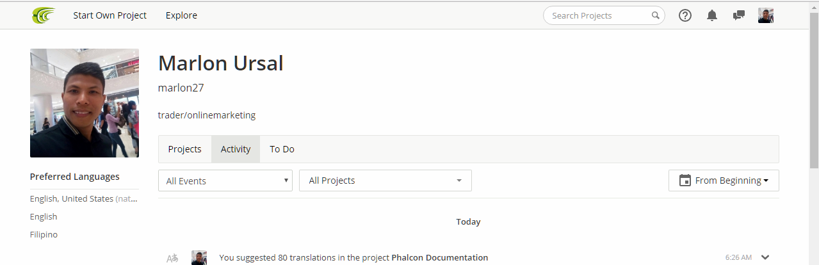Open the notifications bell
The width and height of the screenshot is (819, 265).
point(712,15)
